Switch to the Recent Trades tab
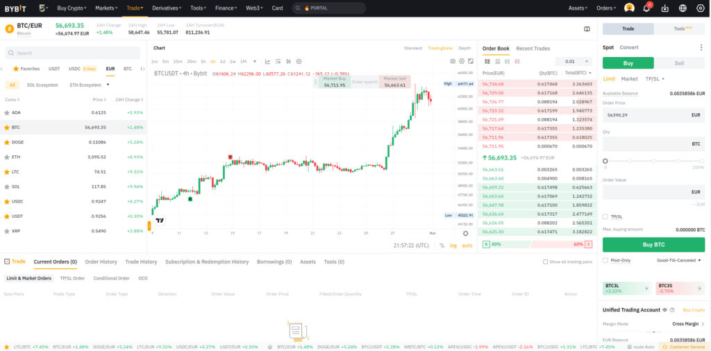711x351 pixels. click(533, 49)
